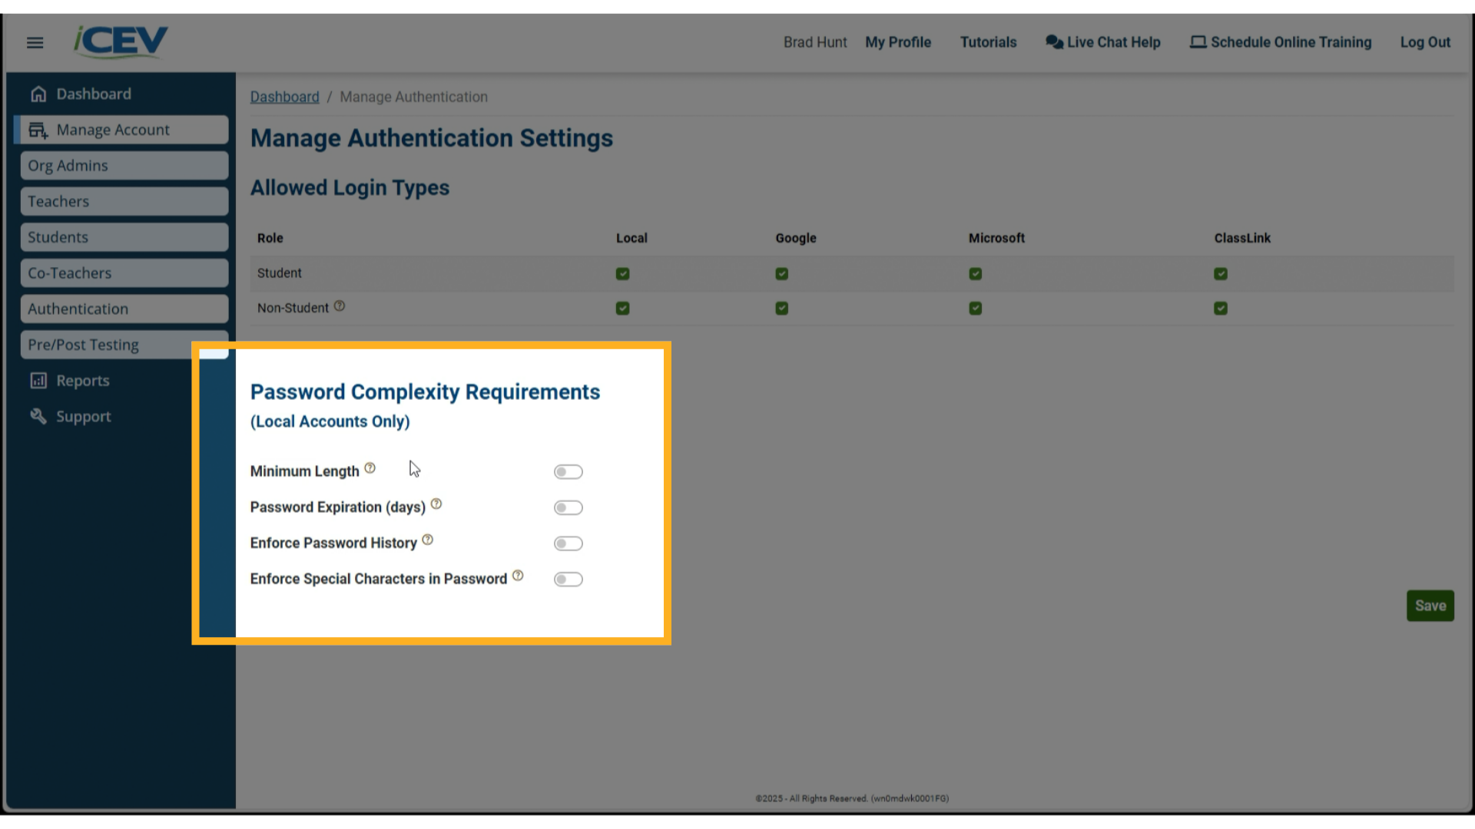Click the Save button

[x=1430, y=606]
